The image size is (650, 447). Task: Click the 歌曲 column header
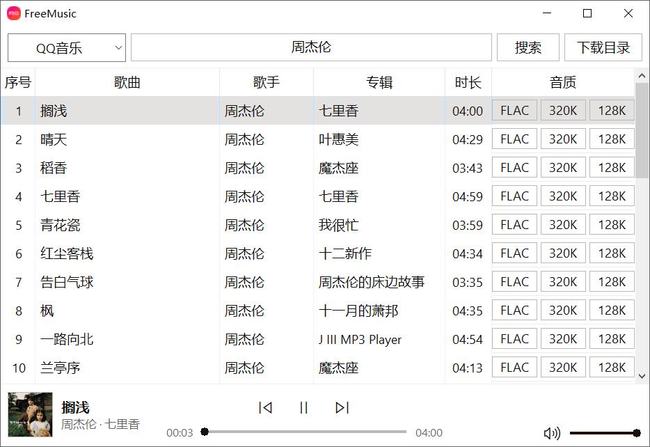[x=127, y=82]
